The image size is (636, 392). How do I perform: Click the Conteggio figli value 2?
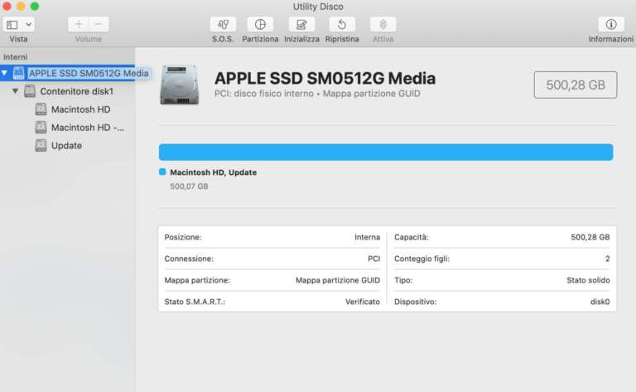pos(607,259)
